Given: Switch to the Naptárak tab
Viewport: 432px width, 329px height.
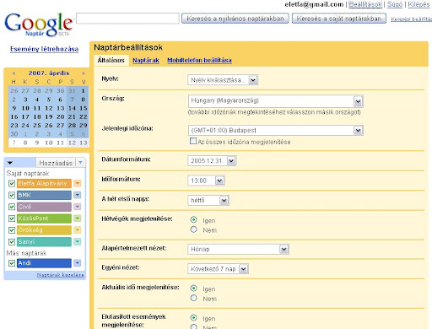Looking at the screenshot, I should coord(146,60).
